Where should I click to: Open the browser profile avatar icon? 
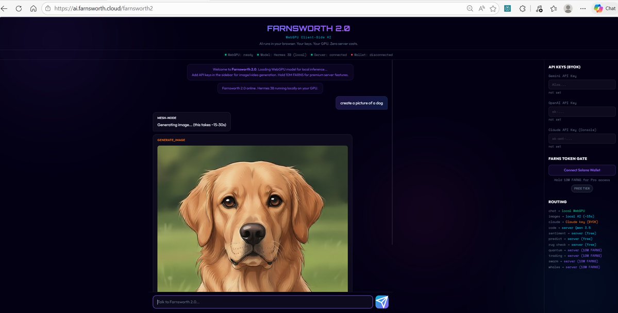567,8
